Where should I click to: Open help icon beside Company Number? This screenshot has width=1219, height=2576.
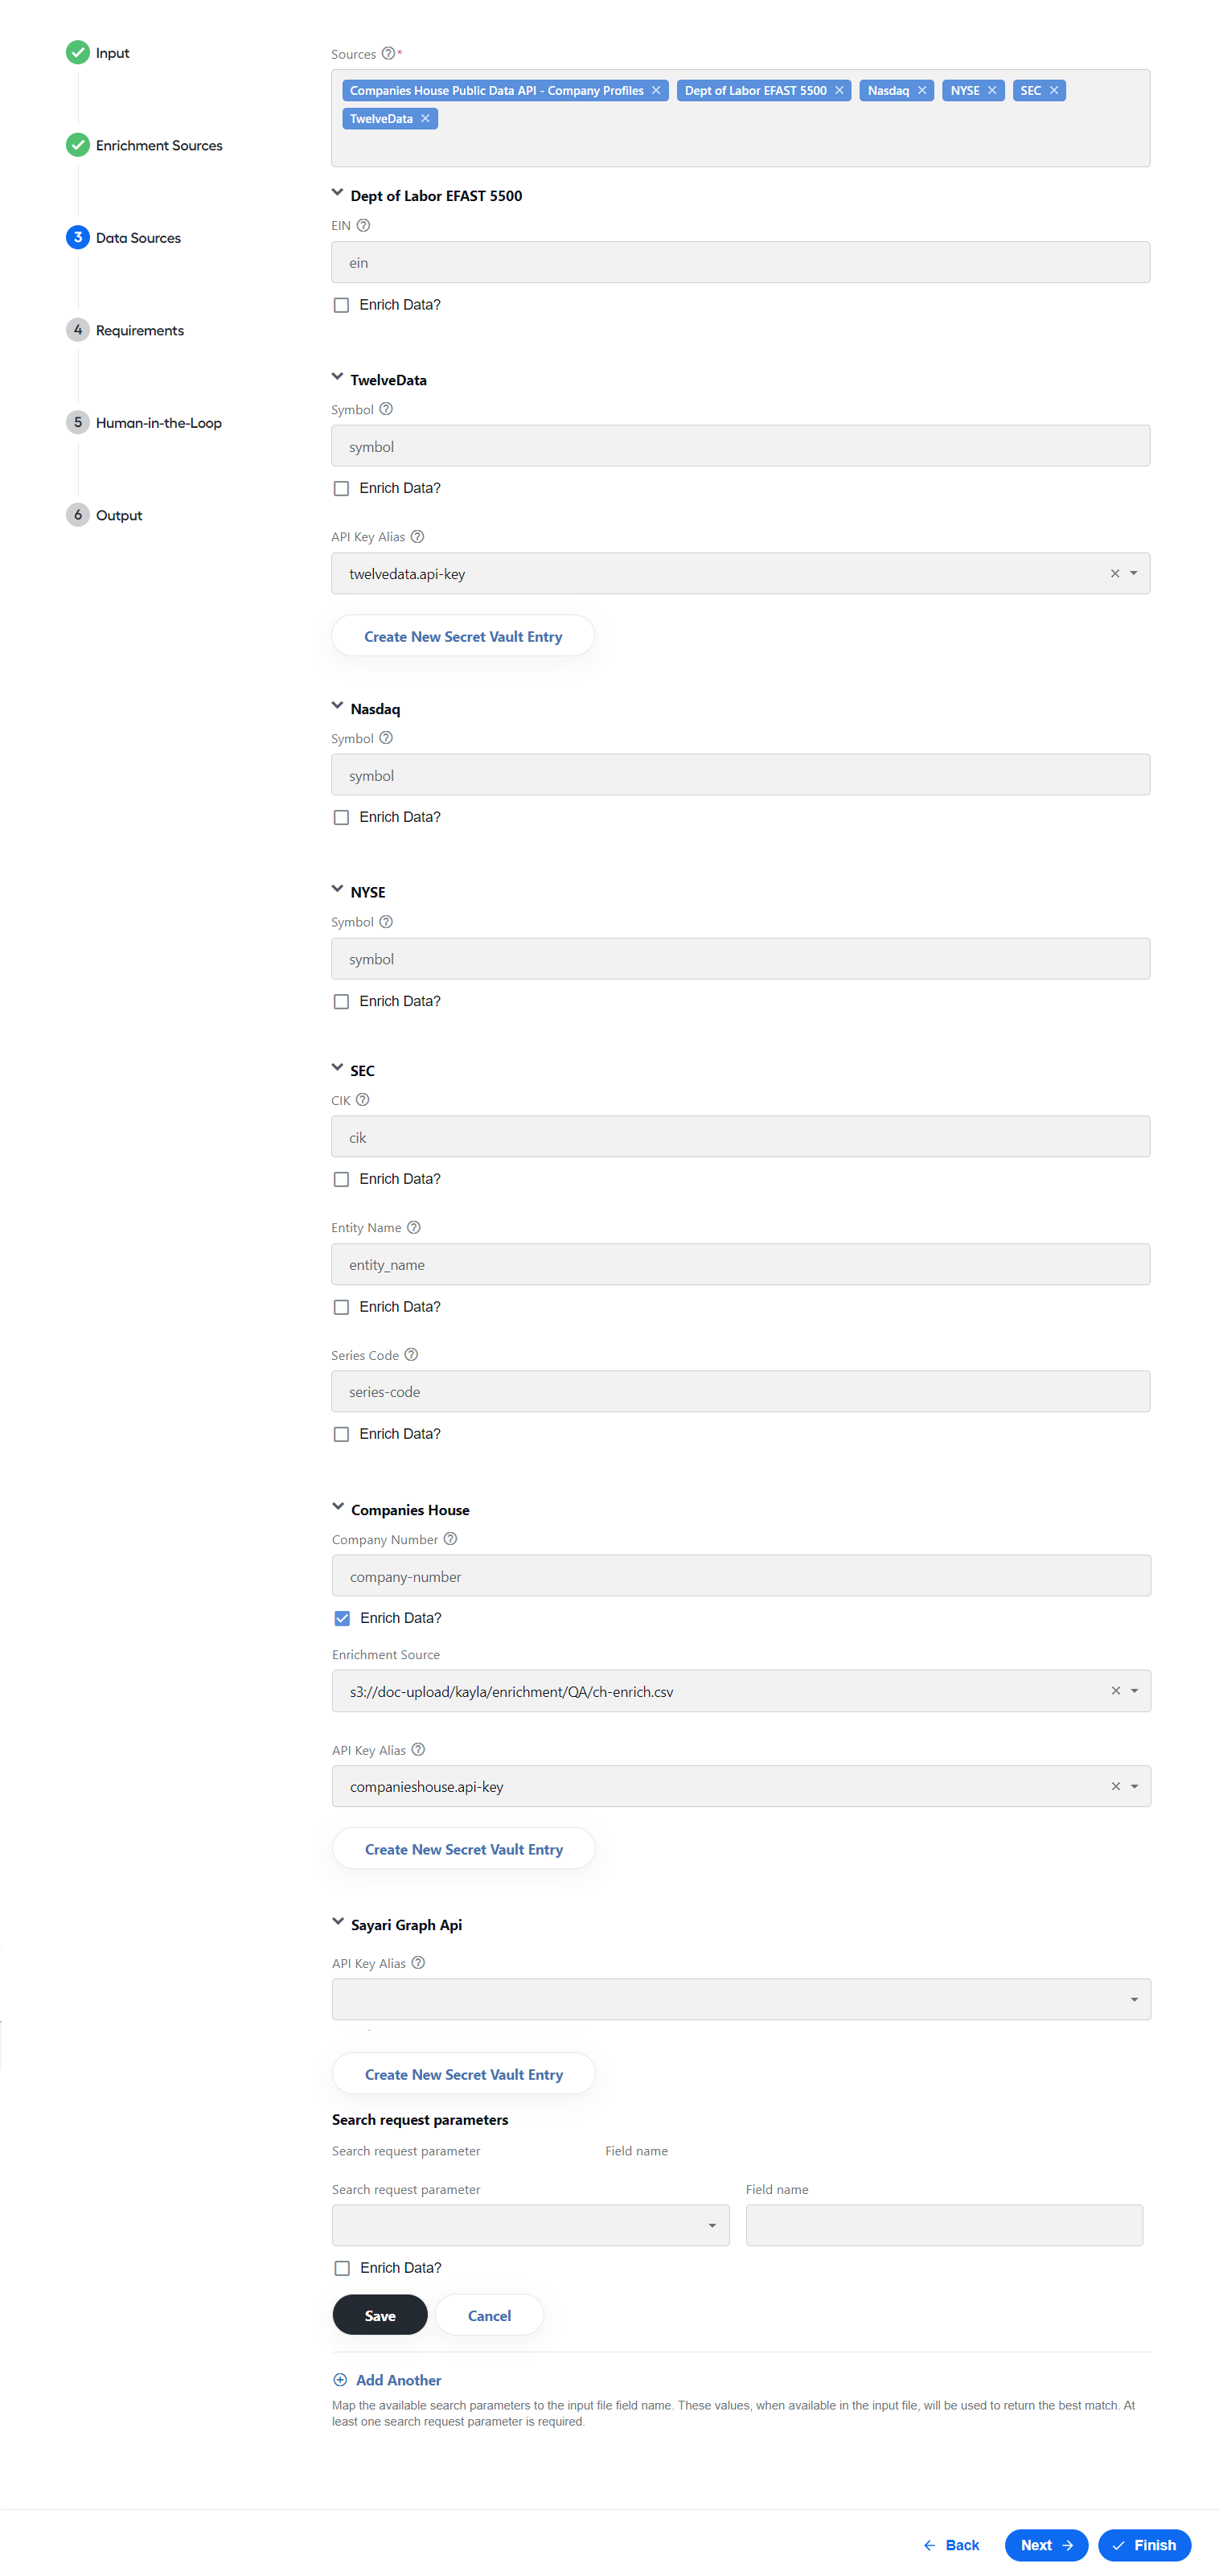pos(450,1539)
